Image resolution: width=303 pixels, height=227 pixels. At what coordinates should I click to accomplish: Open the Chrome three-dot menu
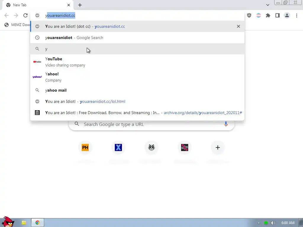click(296, 15)
